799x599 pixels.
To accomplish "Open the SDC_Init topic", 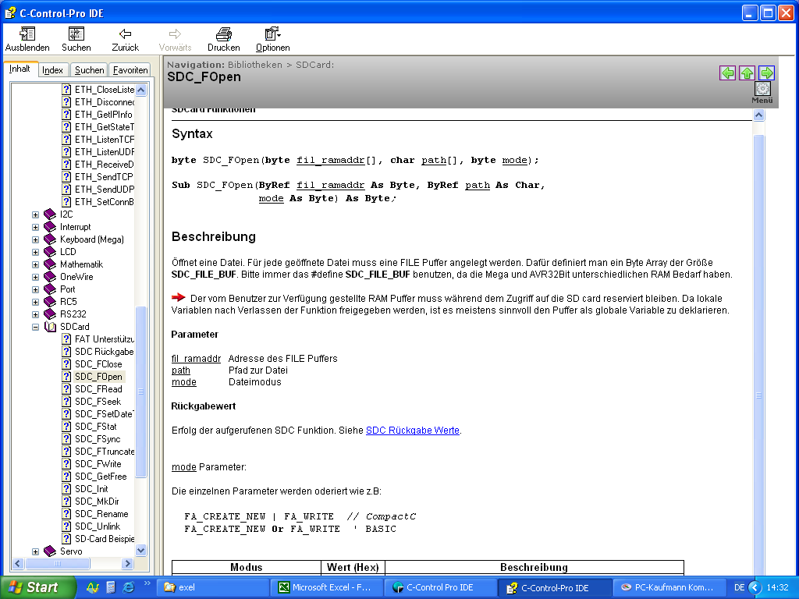I will click(91, 489).
